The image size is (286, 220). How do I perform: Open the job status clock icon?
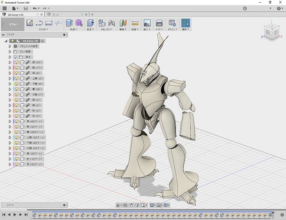[x=245, y=8]
